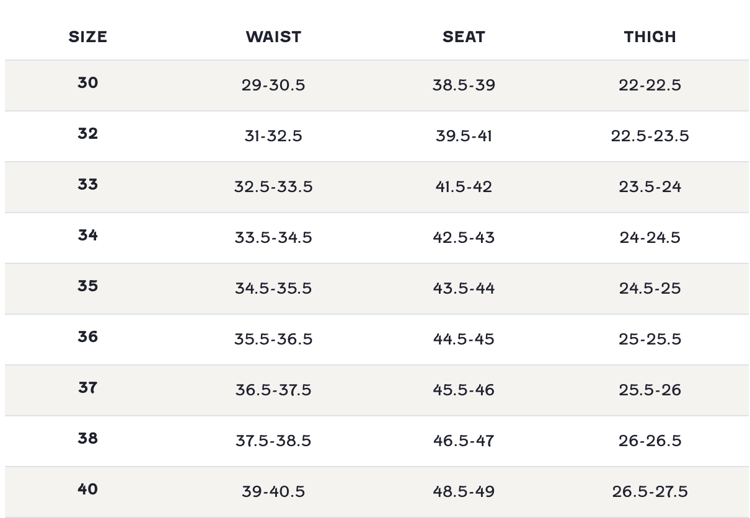Select size 36 row label
Image resolution: width=750 pixels, height=518 pixels.
tap(87, 336)
